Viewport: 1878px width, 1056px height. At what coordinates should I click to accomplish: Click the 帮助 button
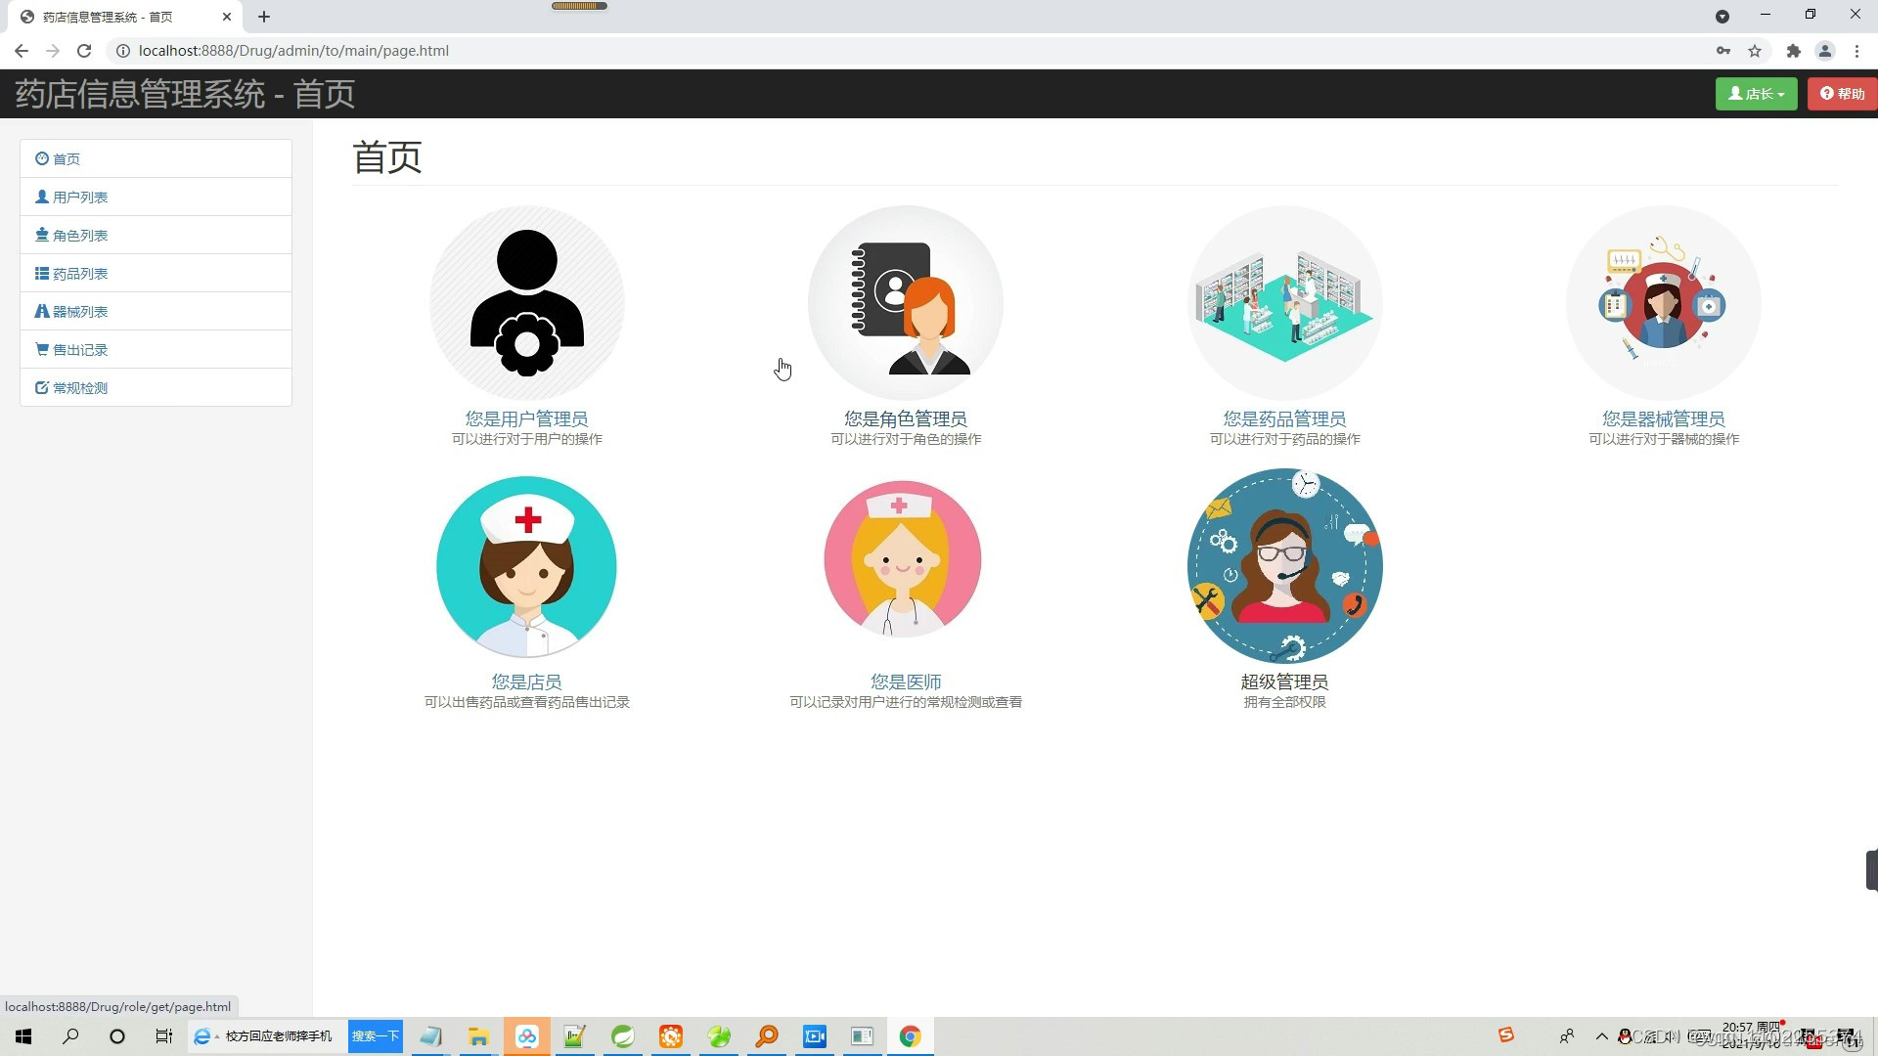[1843, 94]
